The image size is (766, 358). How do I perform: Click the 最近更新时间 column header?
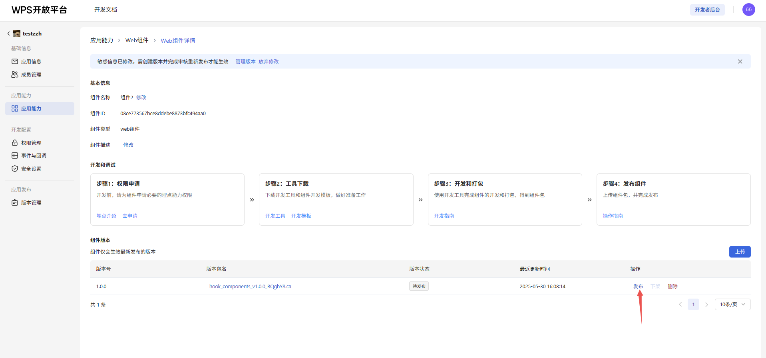(535, 269)
